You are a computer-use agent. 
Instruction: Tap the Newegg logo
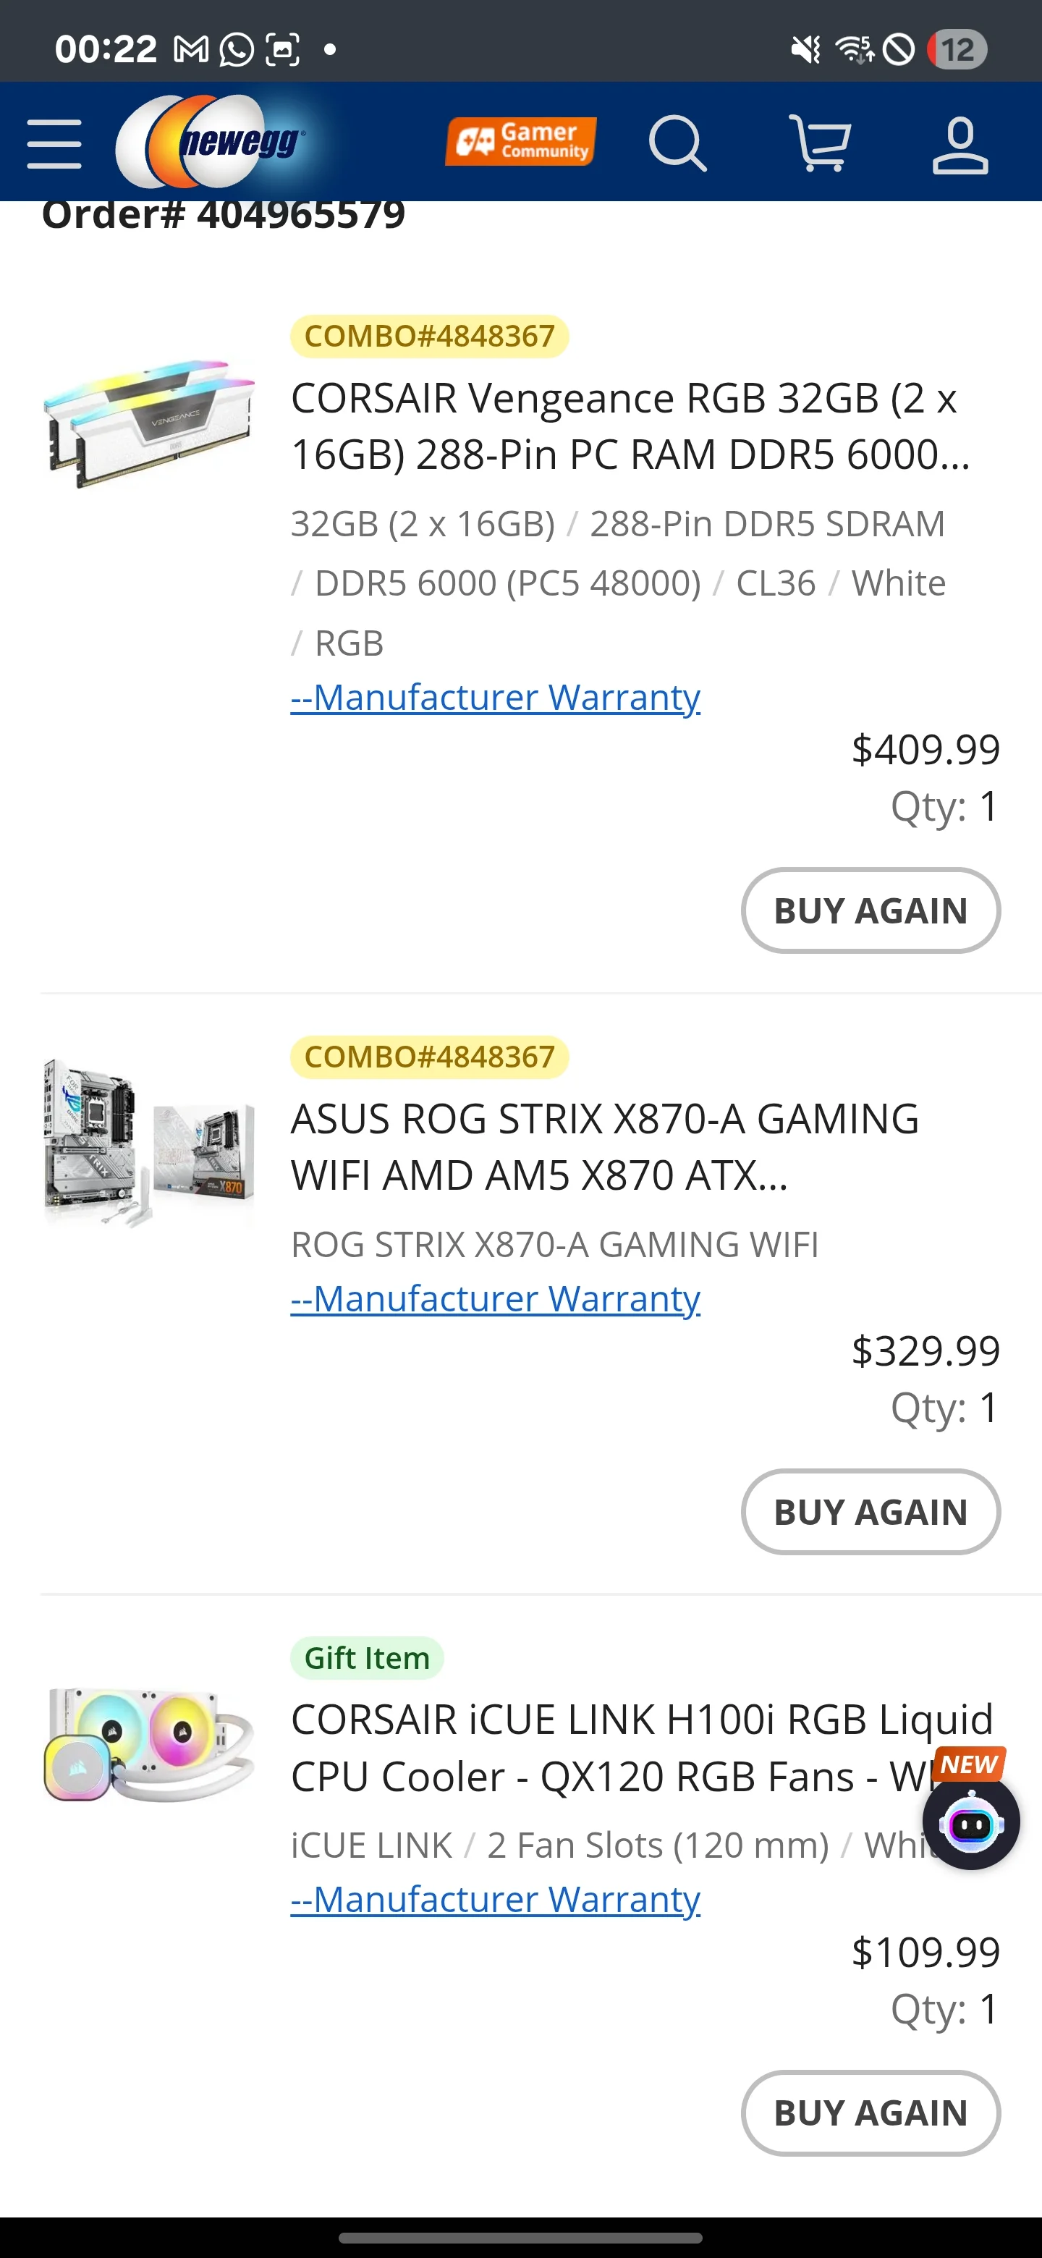(x=212, y=141)
